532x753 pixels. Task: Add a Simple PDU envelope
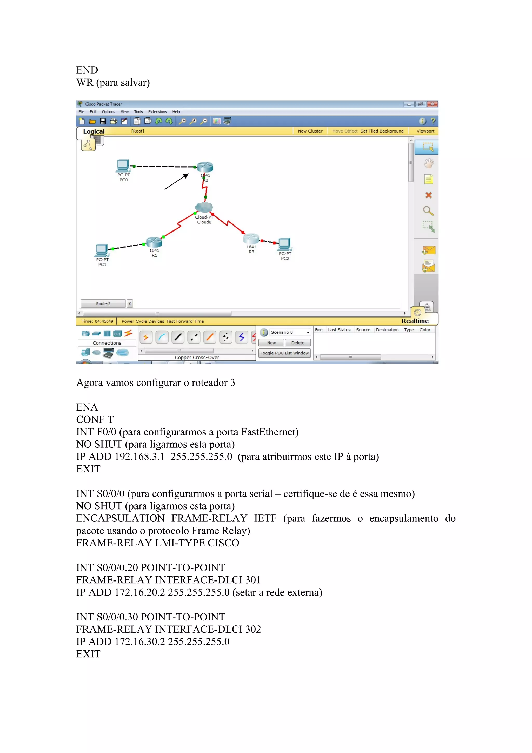428,250
